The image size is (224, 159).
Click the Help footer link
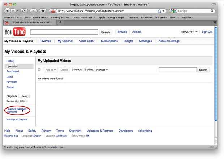[7, 131]
